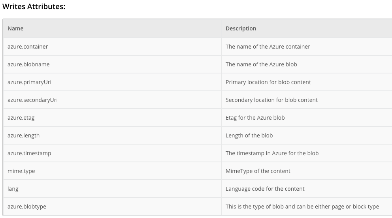This screenshot has width=392, height=218.
Task: Select the azure.timestamp attribute name
Action: tap(29, 153)
